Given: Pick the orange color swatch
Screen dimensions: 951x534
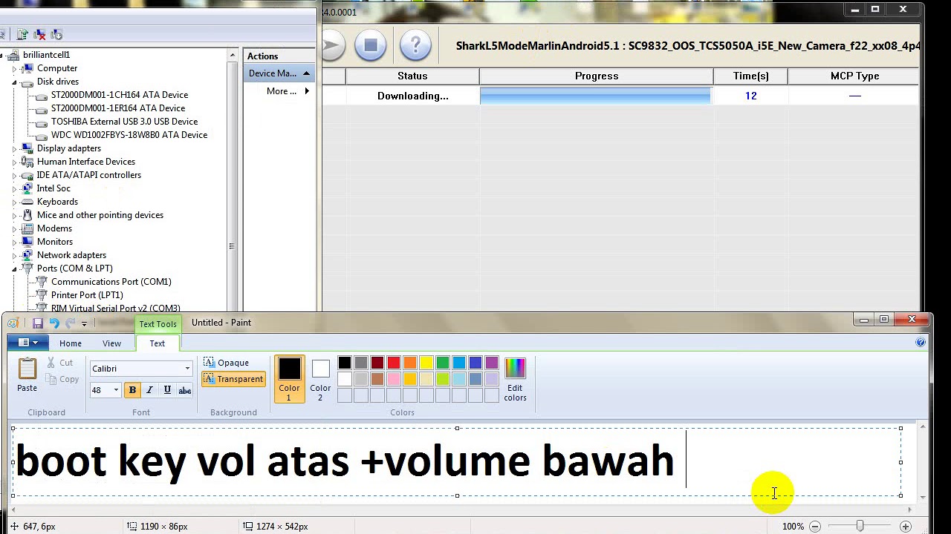Looking at the screenshot, I should pyautogui.click(x=410, y=363).
